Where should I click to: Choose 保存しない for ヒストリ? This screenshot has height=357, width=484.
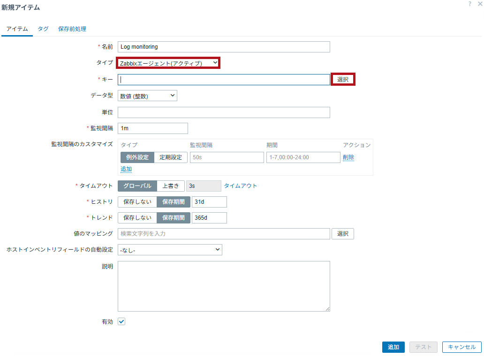click(x=137, y=202)
